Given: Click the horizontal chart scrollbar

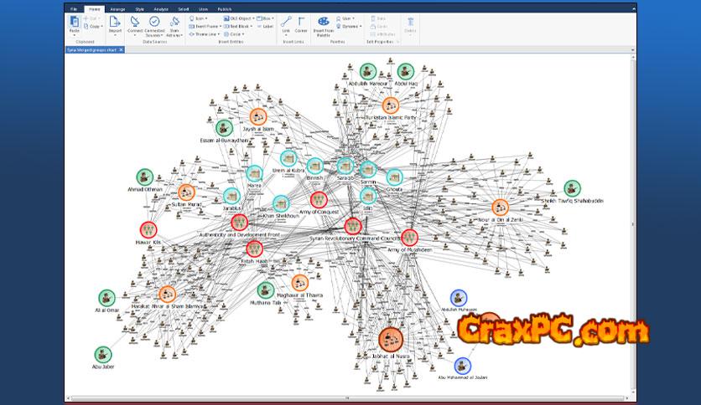Looking at the screenshot, I should [x=348, y=397].
